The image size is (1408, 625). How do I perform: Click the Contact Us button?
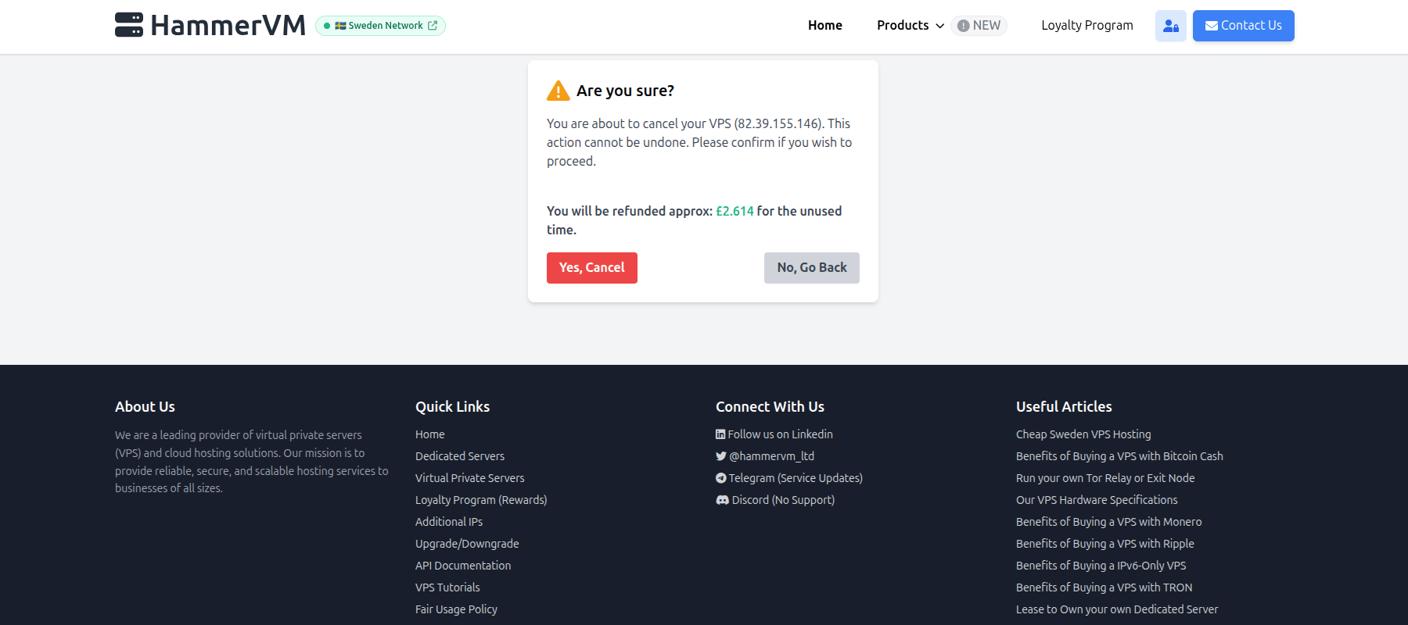(1243, 26)
